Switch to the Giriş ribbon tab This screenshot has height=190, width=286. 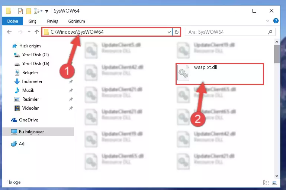pyautogui.click(x=32, y=21)
